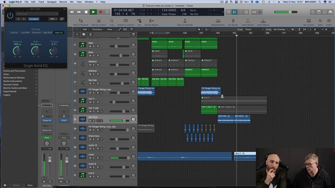Click the SECTION.1 audio region

[x=242, y=119]
